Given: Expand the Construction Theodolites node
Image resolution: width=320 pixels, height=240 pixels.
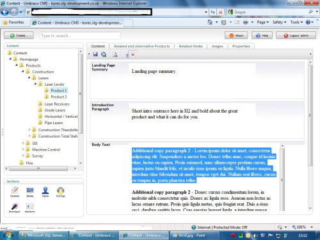Looking at the screenshot, I should [29, 129].
